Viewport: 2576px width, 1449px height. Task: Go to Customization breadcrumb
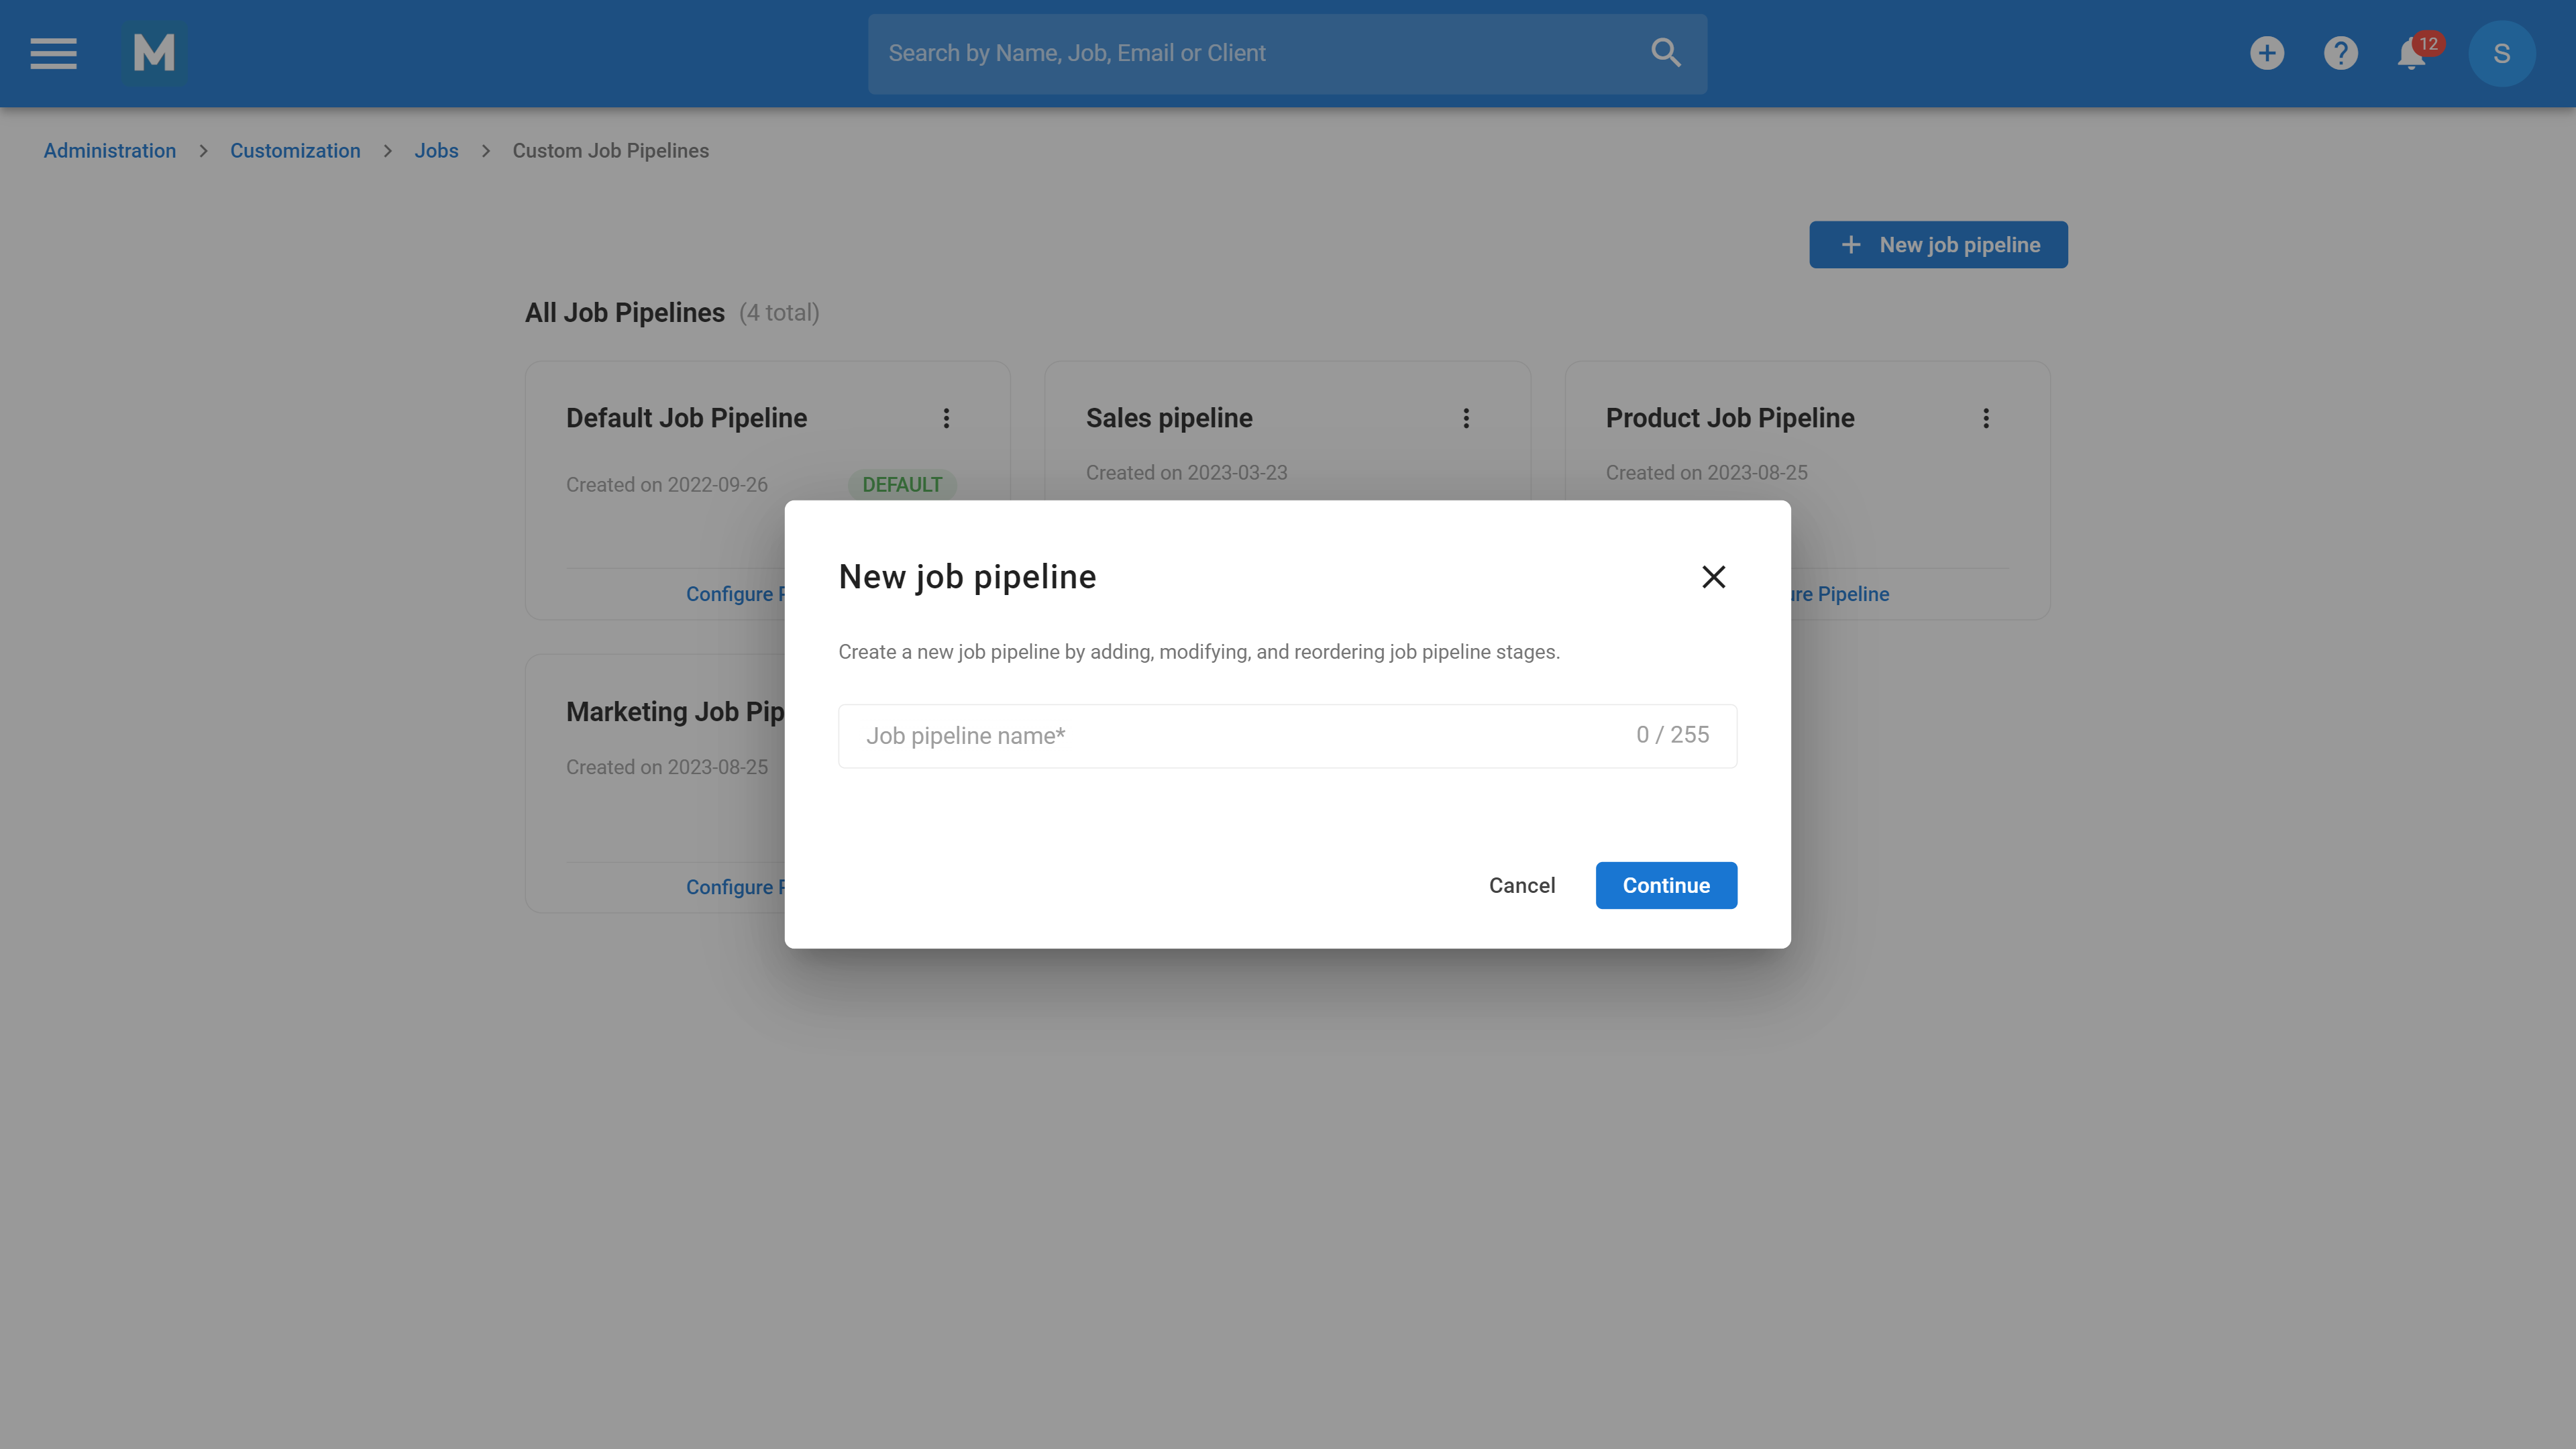tap(295, 151)
